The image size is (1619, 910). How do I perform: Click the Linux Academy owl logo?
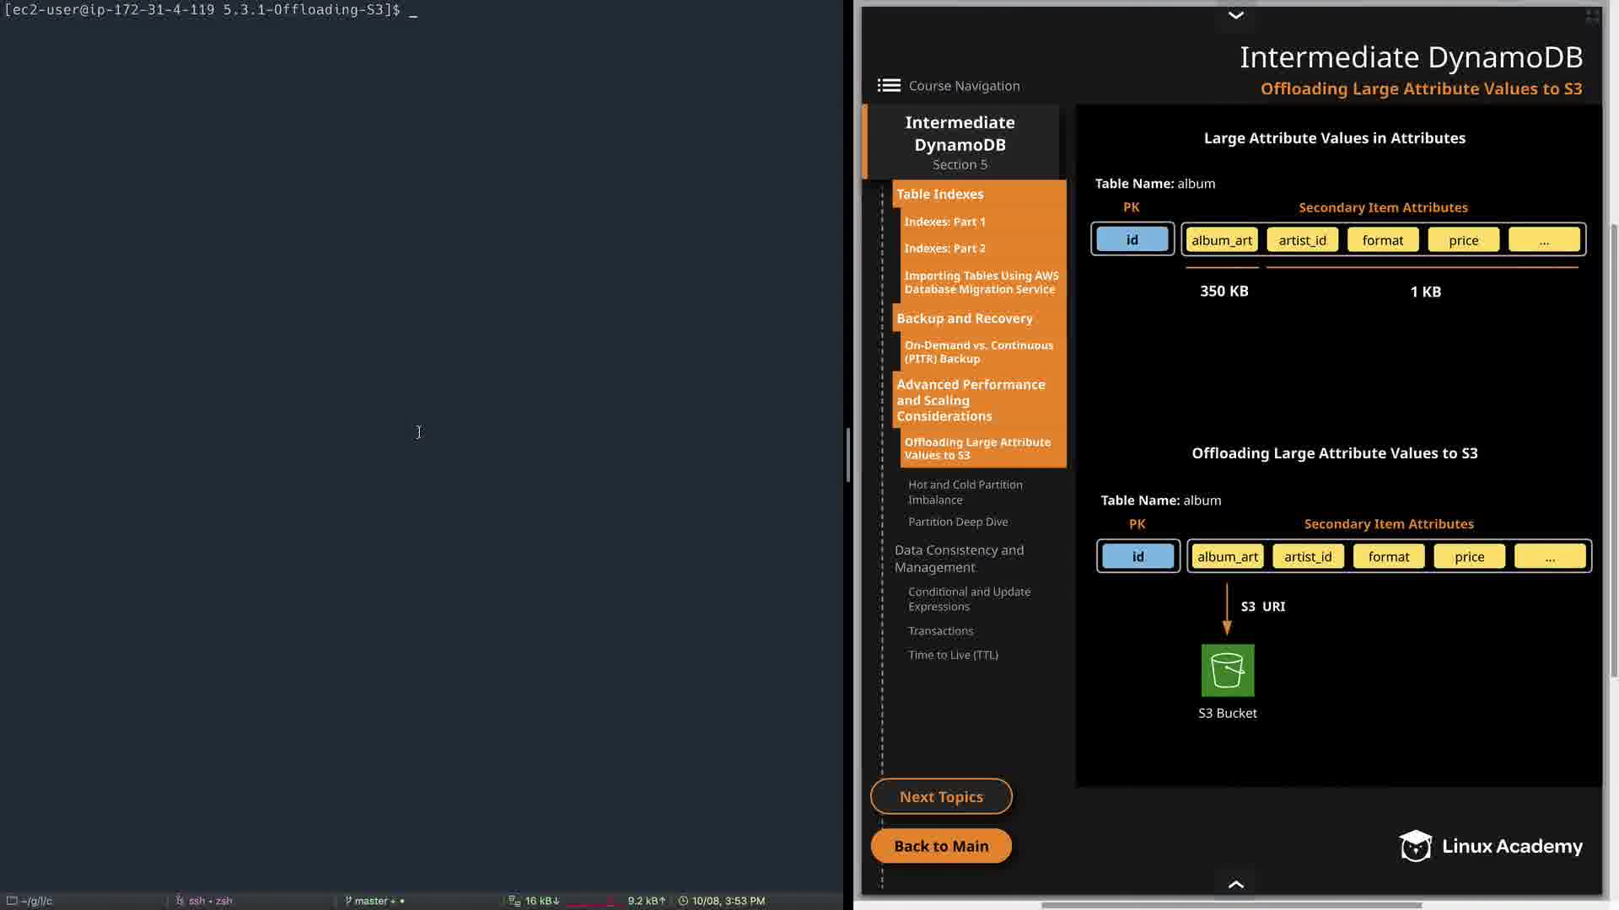pyautogui.click(x=1415, y=846)
